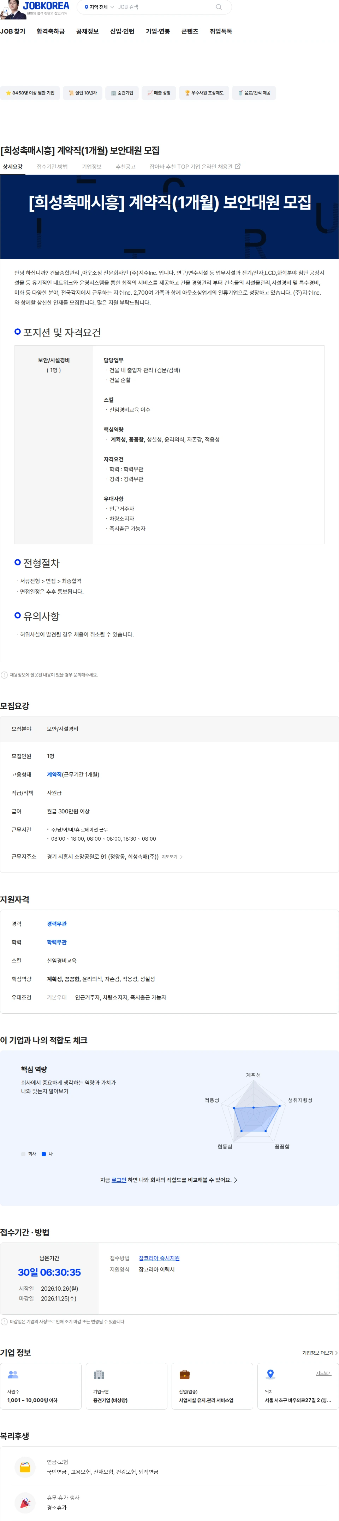Click the 잡코리아 즉시지원 link
This screenshot has height=1521, width=339.
pyautogui.click(x=159, y=1258)
